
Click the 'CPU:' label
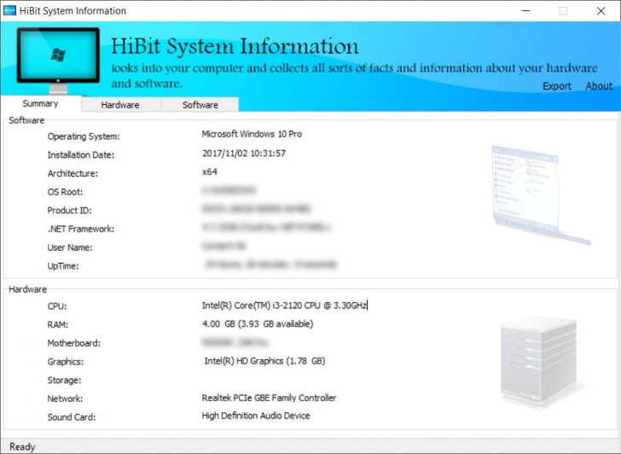coord(57,306)
